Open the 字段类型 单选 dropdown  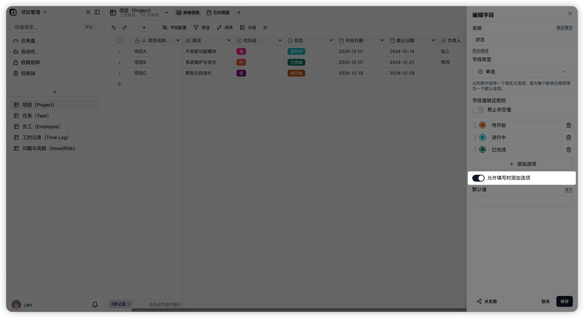(522, 72)
